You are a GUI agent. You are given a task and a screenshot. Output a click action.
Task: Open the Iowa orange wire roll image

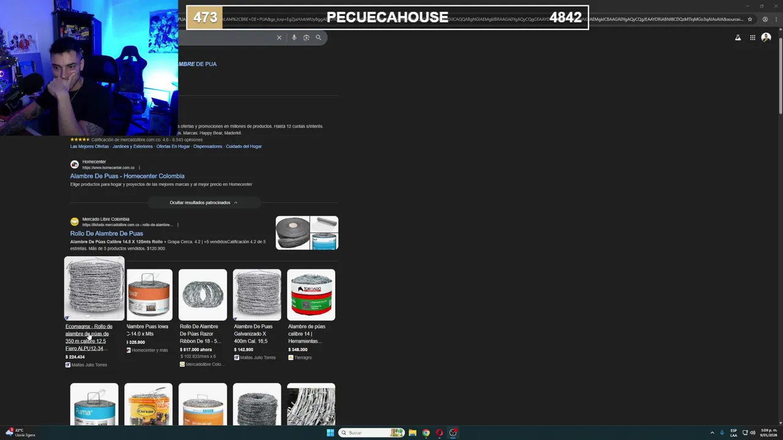point(149,295)
